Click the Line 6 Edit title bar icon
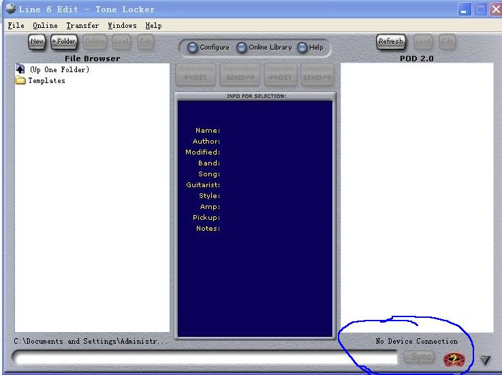Screen dimensions: 502x375 pos(11,9)
